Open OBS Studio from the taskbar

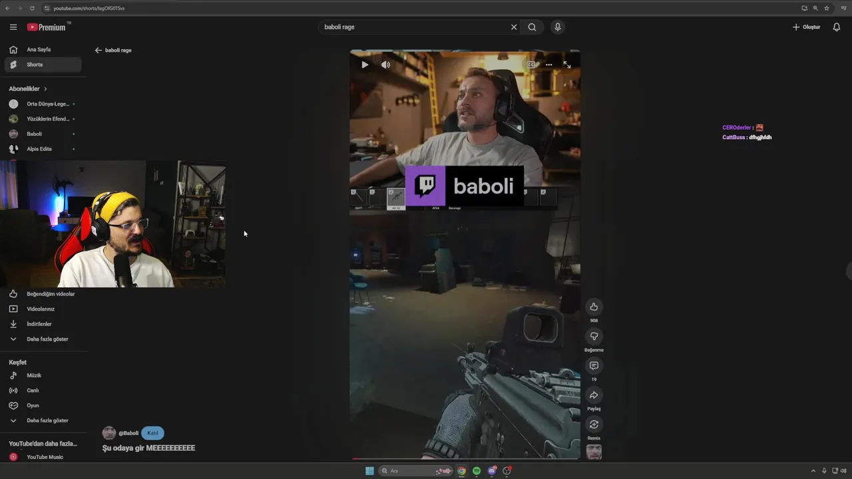(x=507, y=471)
